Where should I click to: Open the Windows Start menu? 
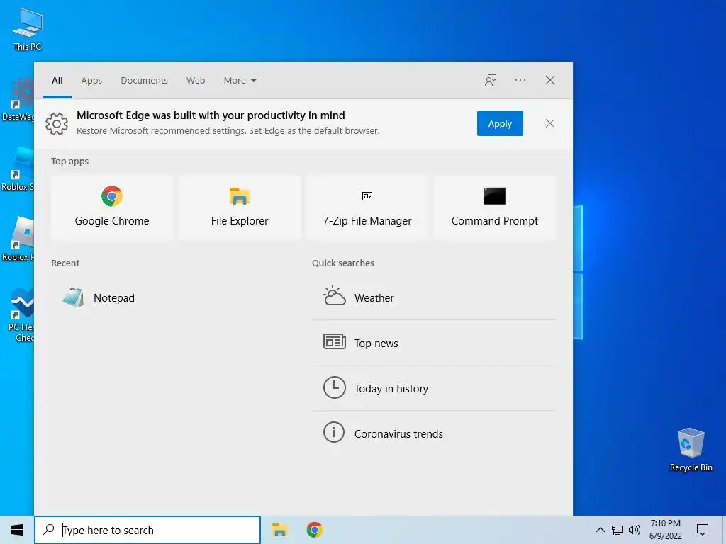pyautogui.click(x=17, y=530)
